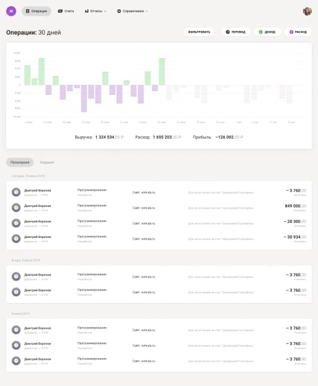Click the purple M logo
Viewport: 318px width, 386px height.
(x=11, y=11)
